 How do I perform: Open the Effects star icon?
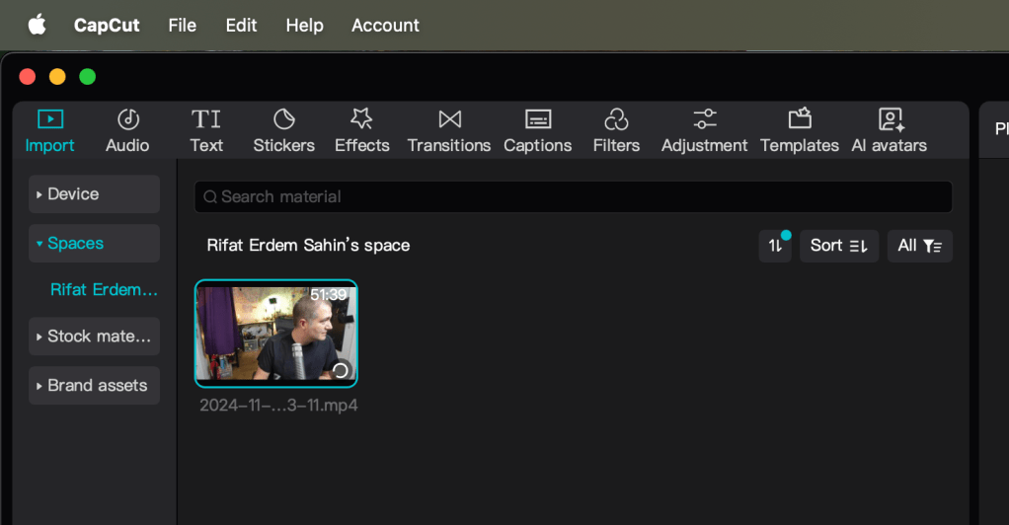coord(361,119)
